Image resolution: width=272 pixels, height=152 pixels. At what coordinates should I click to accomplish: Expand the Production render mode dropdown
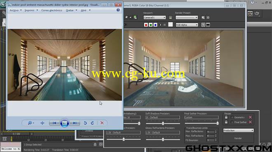(238, 130)
